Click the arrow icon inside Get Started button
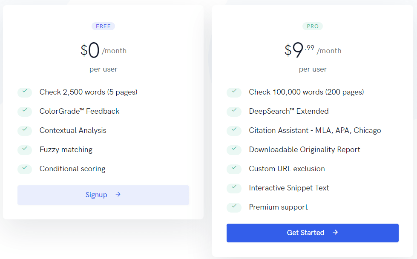This screenshot has height=259, width=417. click(336, 233)
